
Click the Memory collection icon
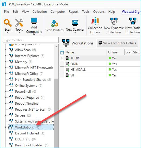[11, 62]
